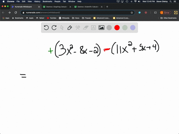Pick the red pen color

click(x=117, y=28)
